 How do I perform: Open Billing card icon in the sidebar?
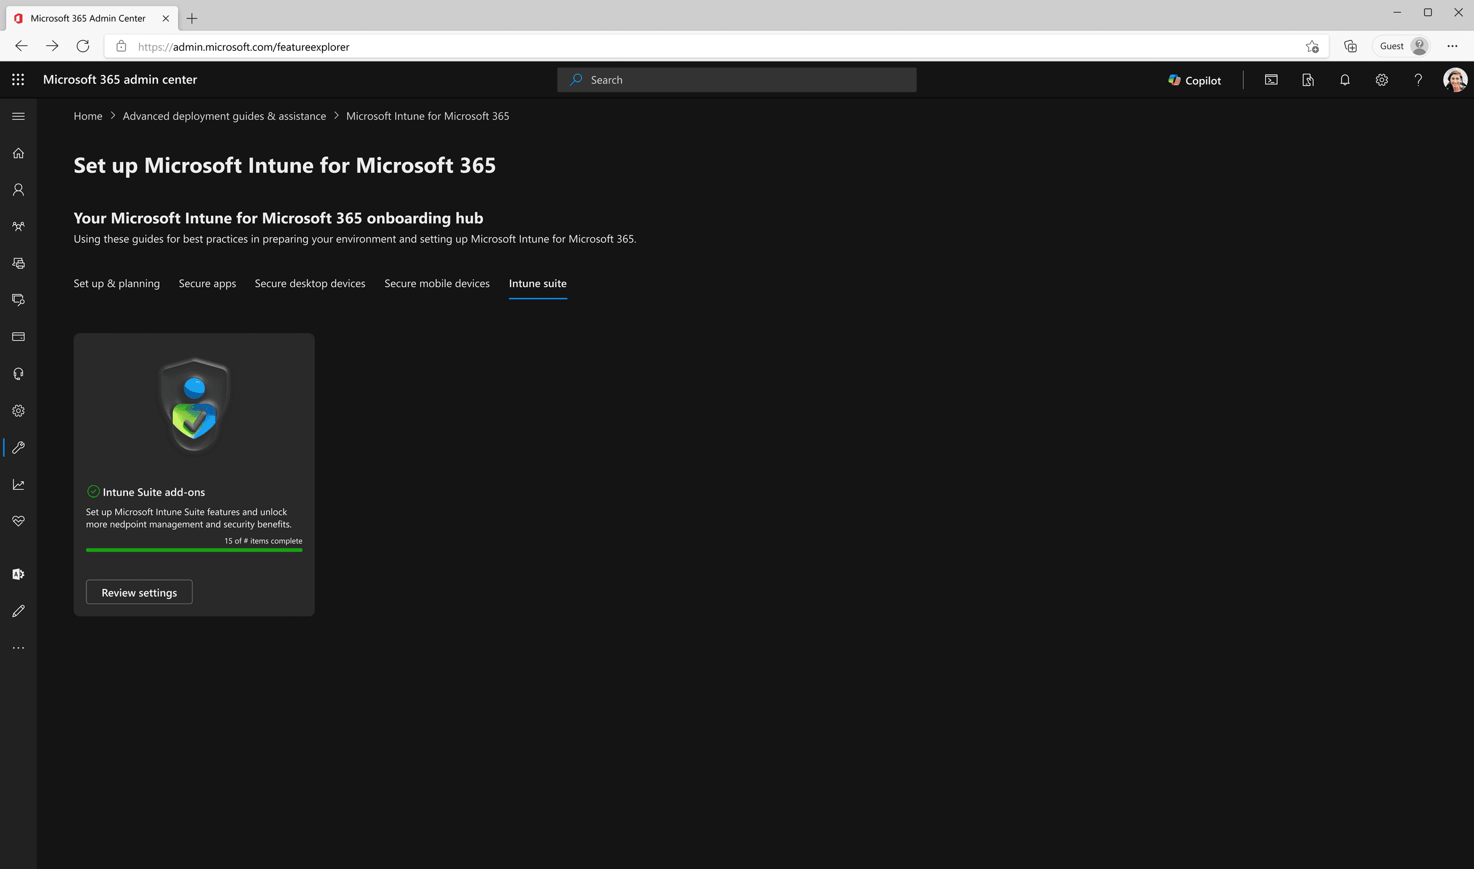(18, 337)
